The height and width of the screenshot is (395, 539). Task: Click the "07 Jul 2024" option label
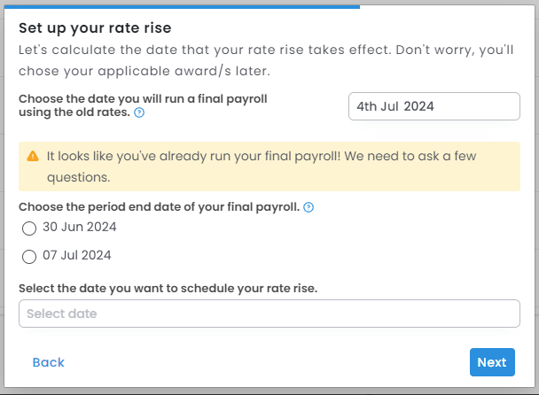pos(76,256)
